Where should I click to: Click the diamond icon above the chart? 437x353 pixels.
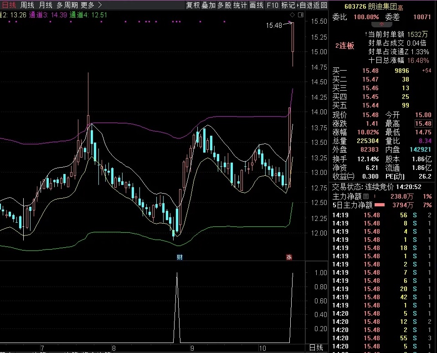[x=292, y=15]
